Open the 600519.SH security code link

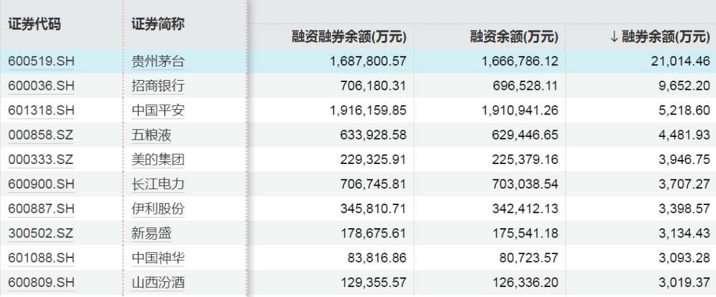pos(41,61)
